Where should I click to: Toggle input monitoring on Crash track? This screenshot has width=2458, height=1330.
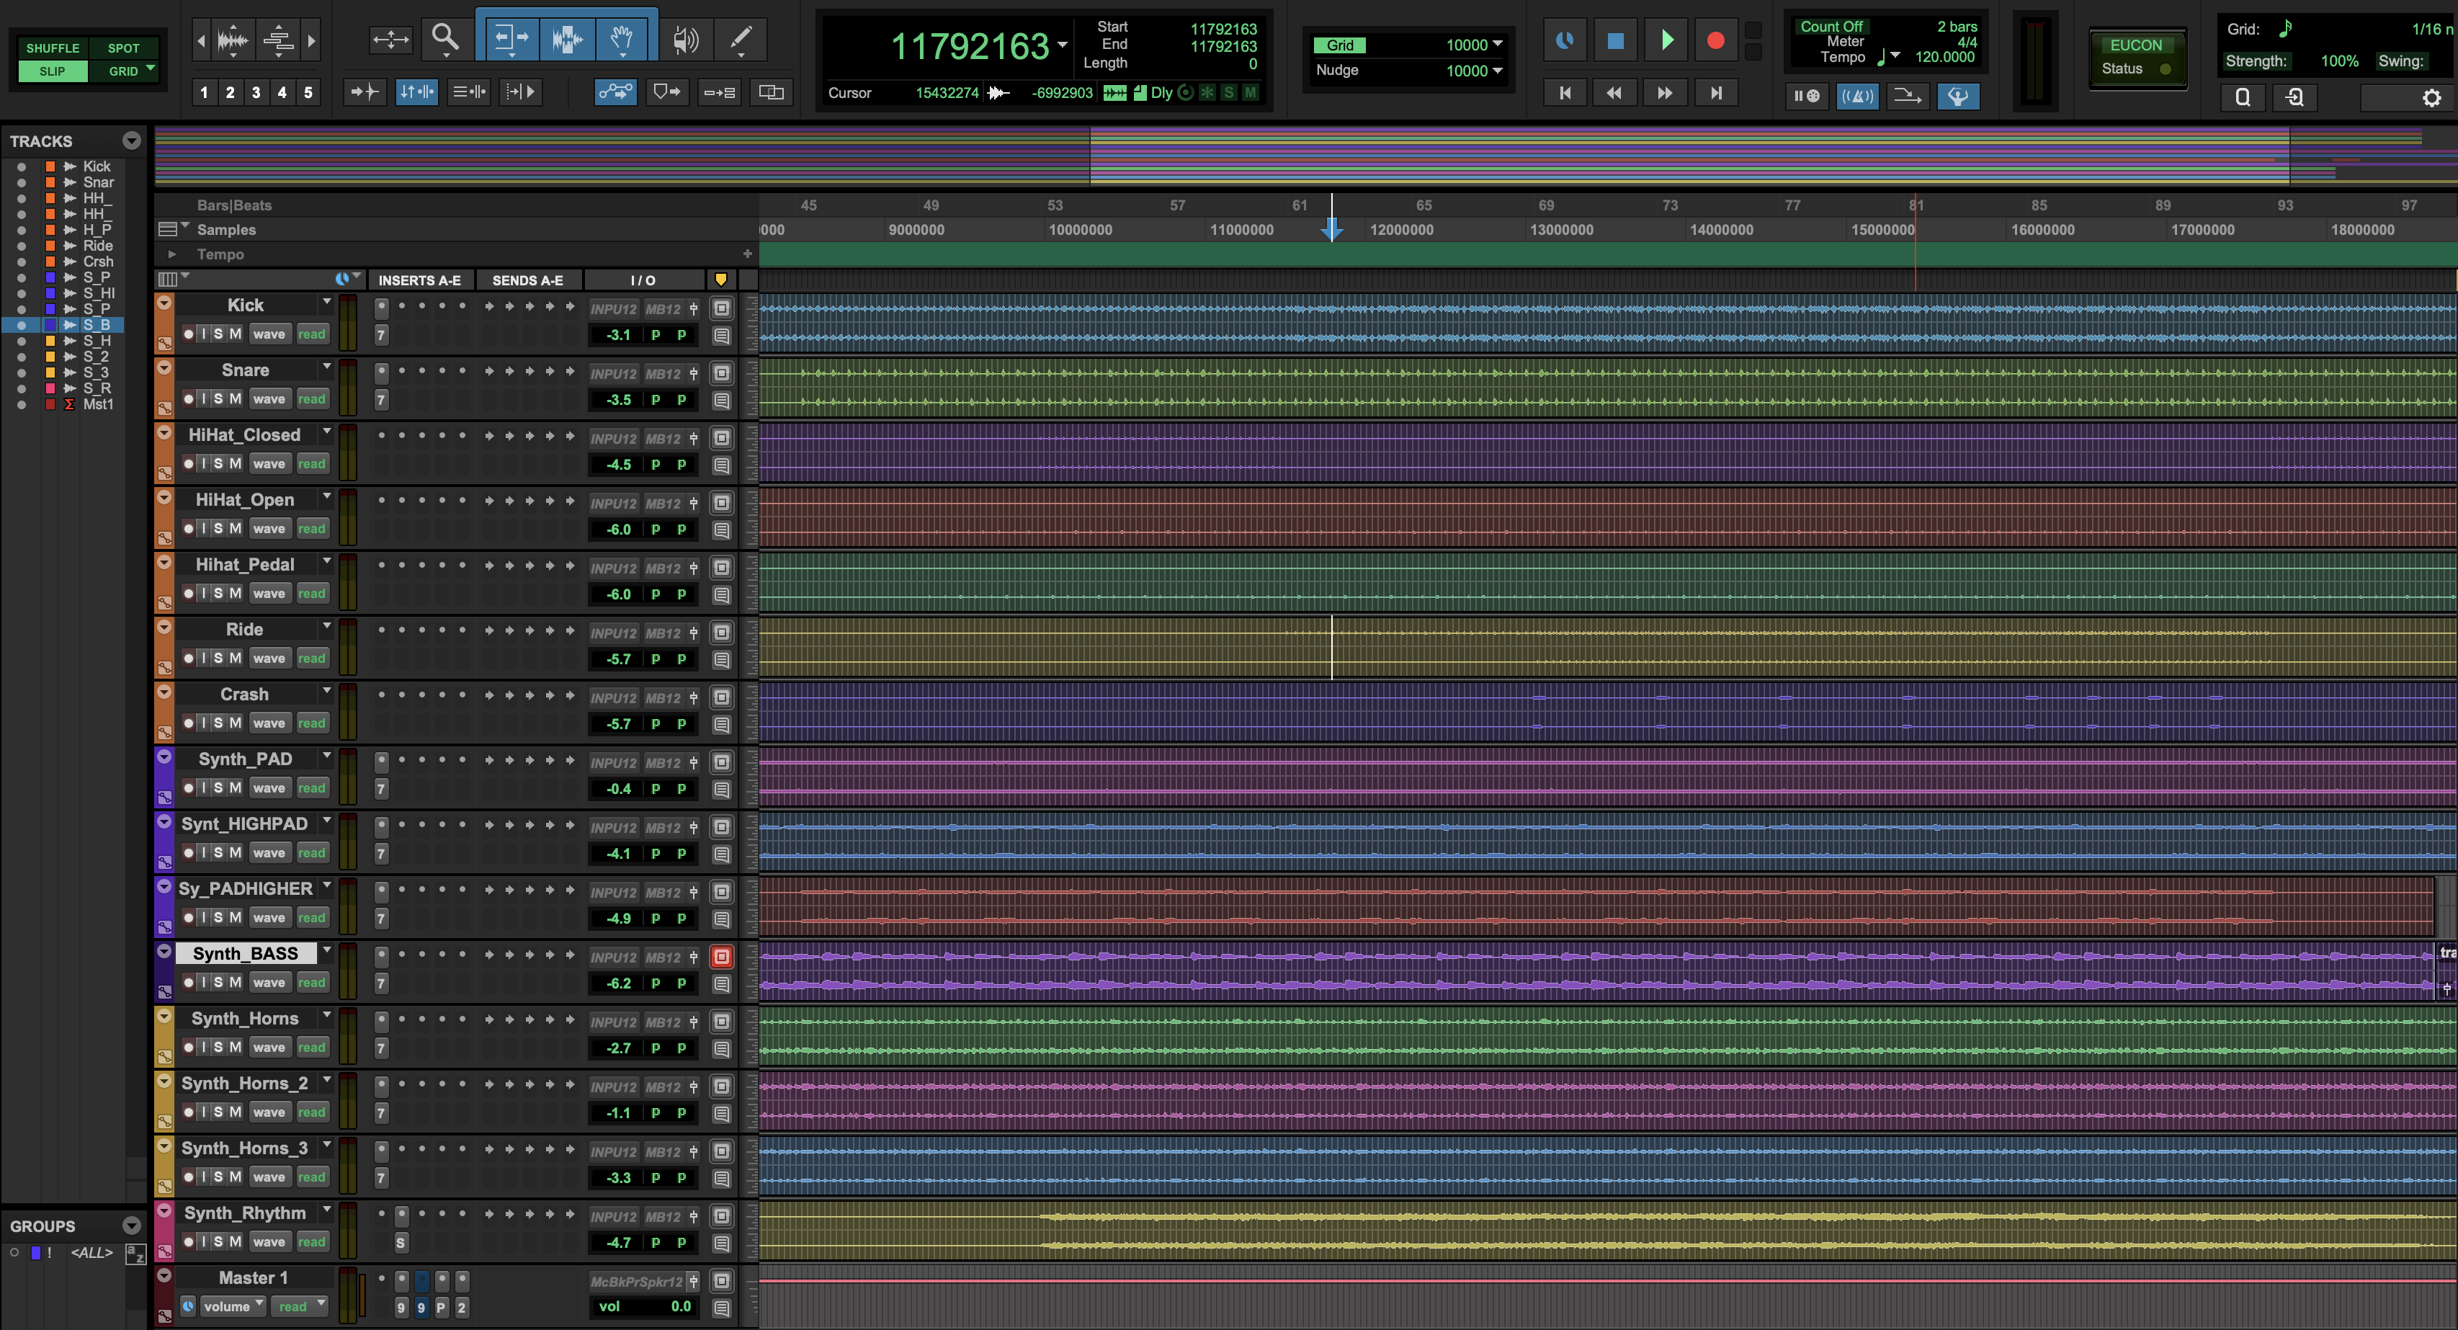[x=203, y=723]
